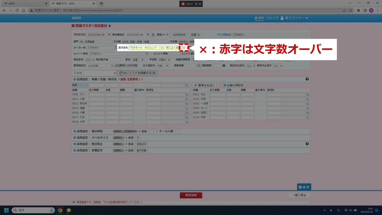Open the 操作 gear menu
The width and height of the screenshot is (382, 215).
[x=304, y=187]
